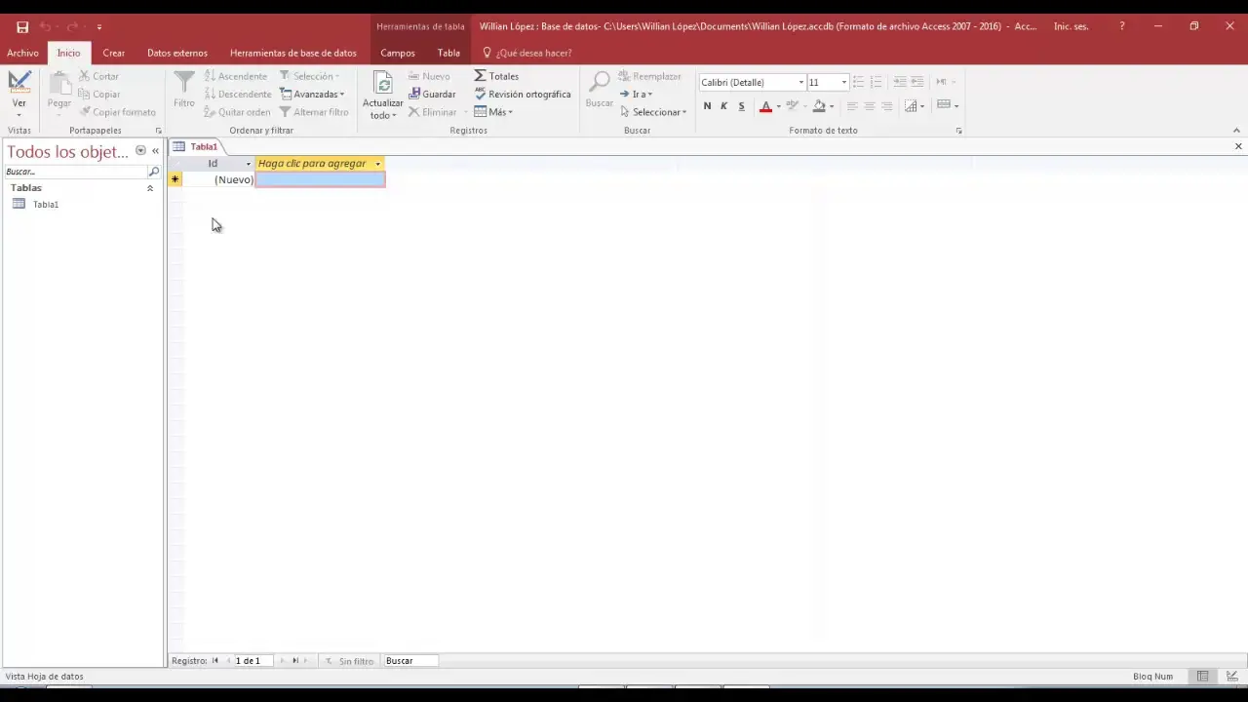This screenshot has height=702, width=1248.
Task: Click the Copiar icon
Action: tap(85, 95)
